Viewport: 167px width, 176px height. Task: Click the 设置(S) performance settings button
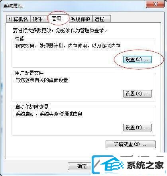click(138, 59)
